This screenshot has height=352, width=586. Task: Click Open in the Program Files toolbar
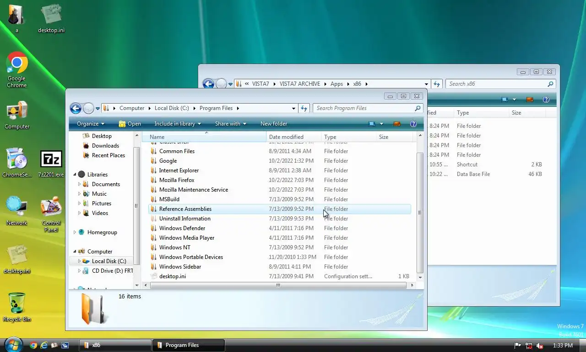[x=130, y=124]
